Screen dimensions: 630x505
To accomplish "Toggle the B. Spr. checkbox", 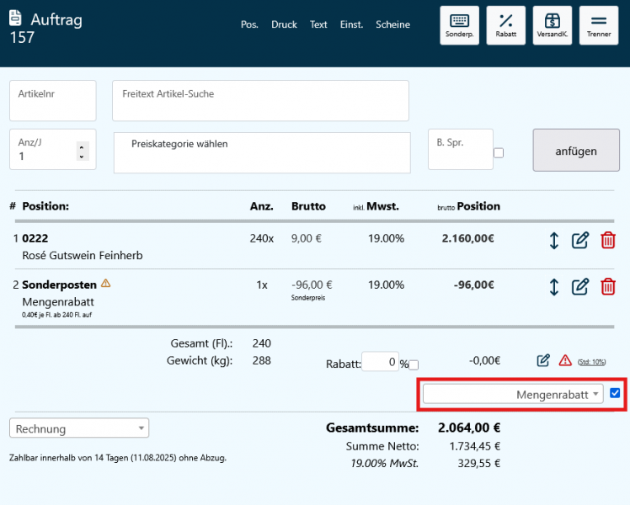I will tap(499, 153).
